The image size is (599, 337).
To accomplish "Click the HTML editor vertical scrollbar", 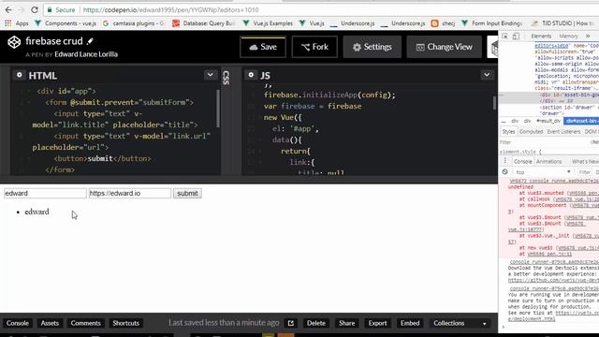I will pos(218,109).
